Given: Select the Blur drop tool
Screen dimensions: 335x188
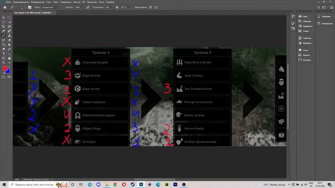Looking at the screenshot, I should click(x=9, y=44).
